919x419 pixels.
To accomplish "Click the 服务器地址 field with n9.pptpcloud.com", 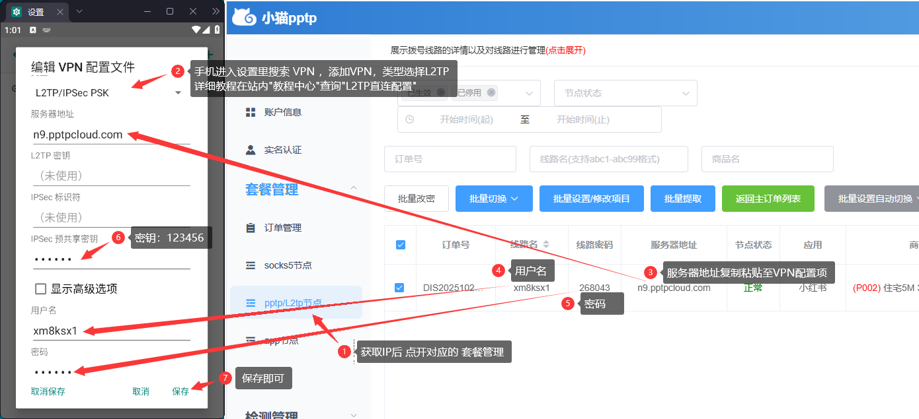I will [x=110, y=135].
